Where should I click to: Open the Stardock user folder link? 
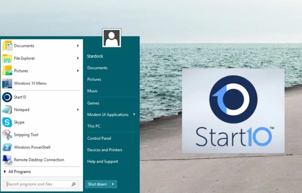(x=95, y=56)
